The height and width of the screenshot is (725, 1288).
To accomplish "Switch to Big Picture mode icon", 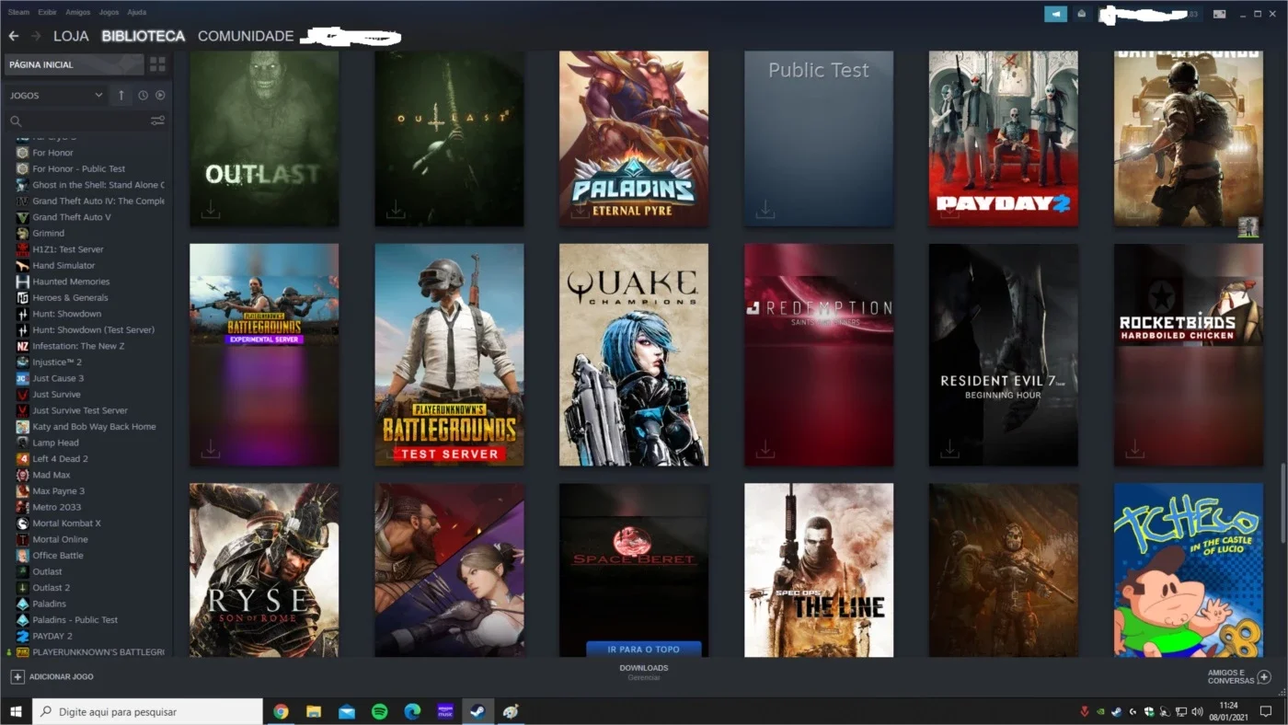I will pos(1219,14).
